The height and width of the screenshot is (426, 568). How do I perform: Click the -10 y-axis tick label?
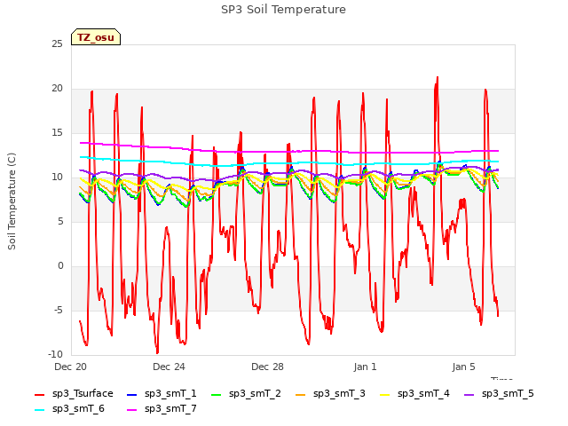55,355
